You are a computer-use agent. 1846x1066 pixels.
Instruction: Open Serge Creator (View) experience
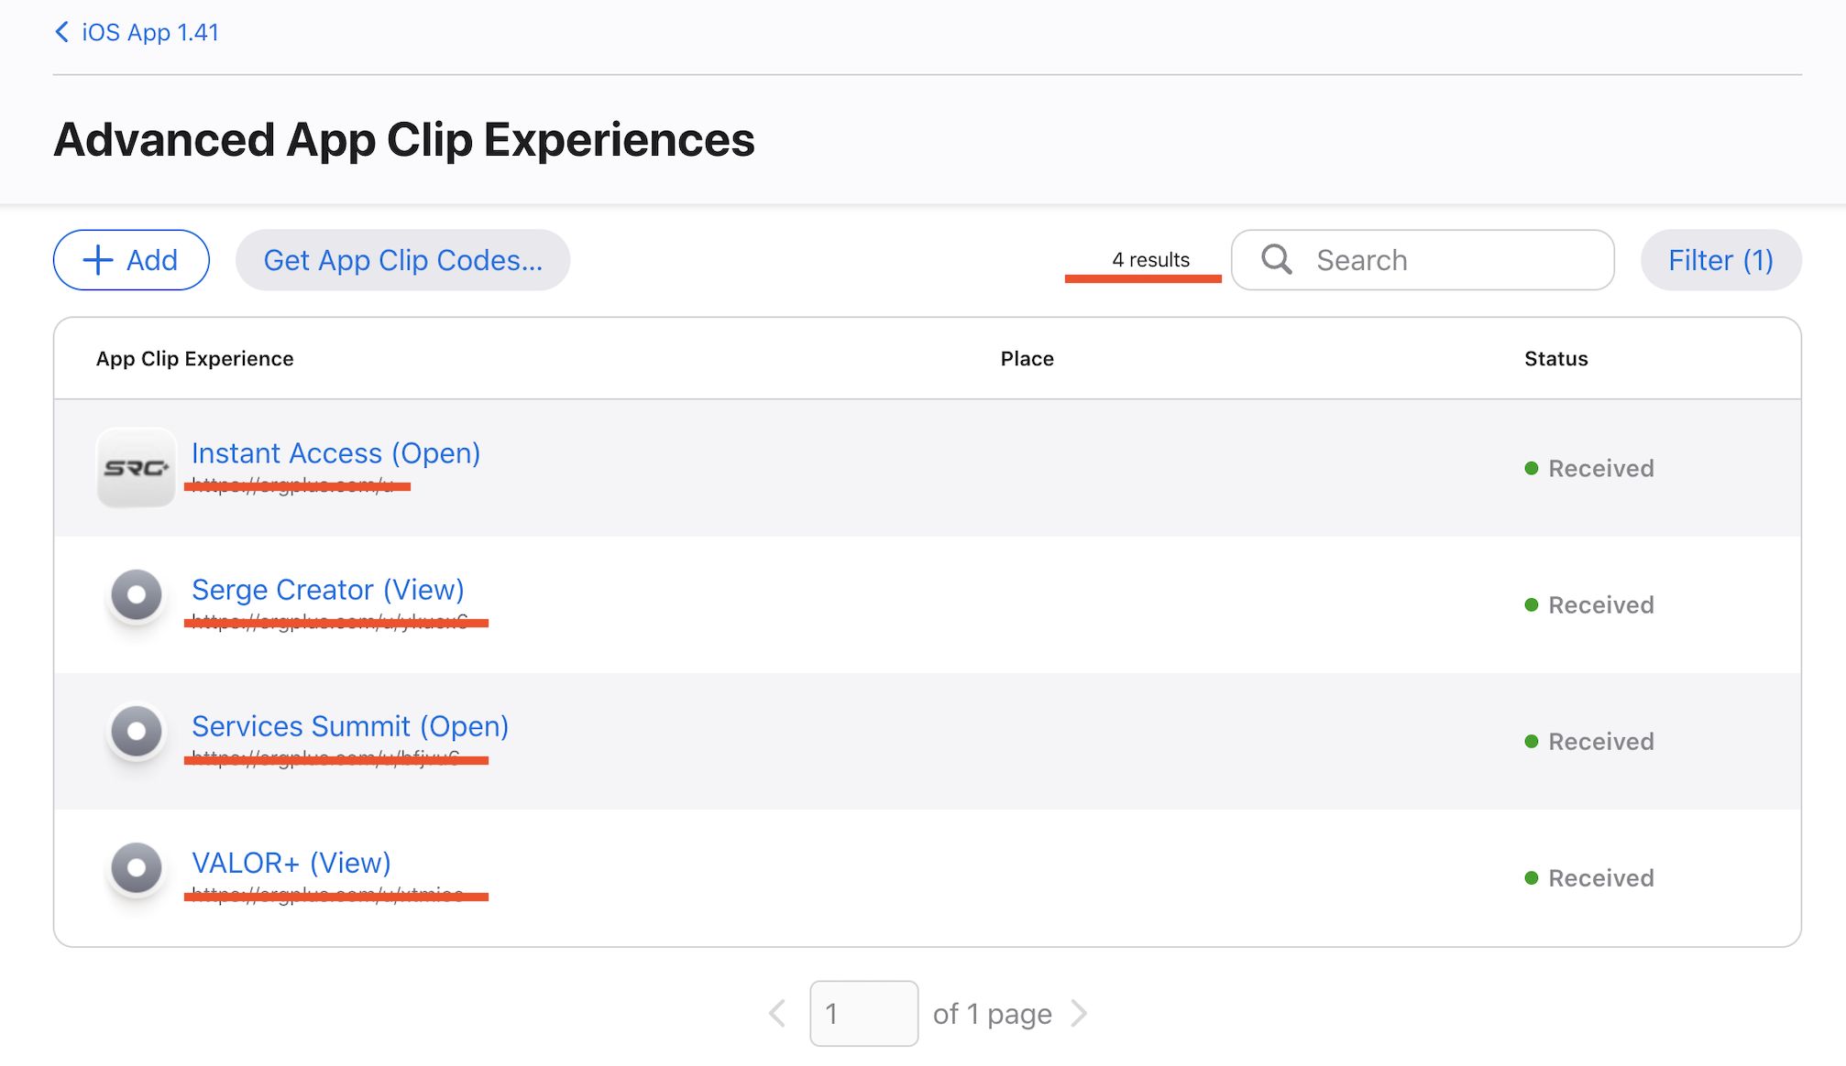coord(327,590)
